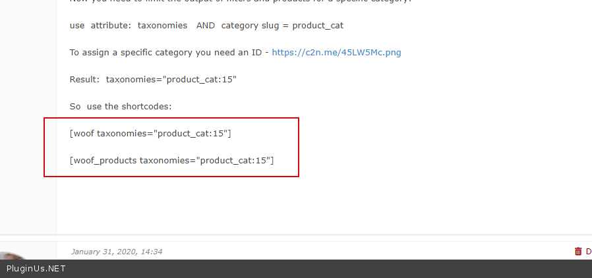Click the word 'AND' in attribute line

tap(205, 26)
